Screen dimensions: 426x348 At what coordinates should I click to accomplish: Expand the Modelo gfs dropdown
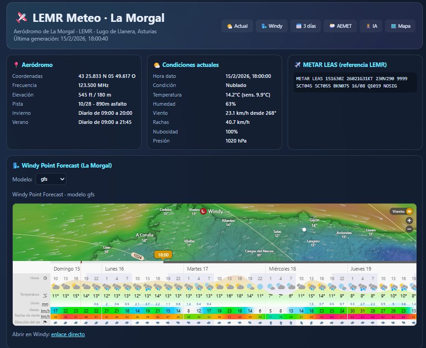click(51, 179)
